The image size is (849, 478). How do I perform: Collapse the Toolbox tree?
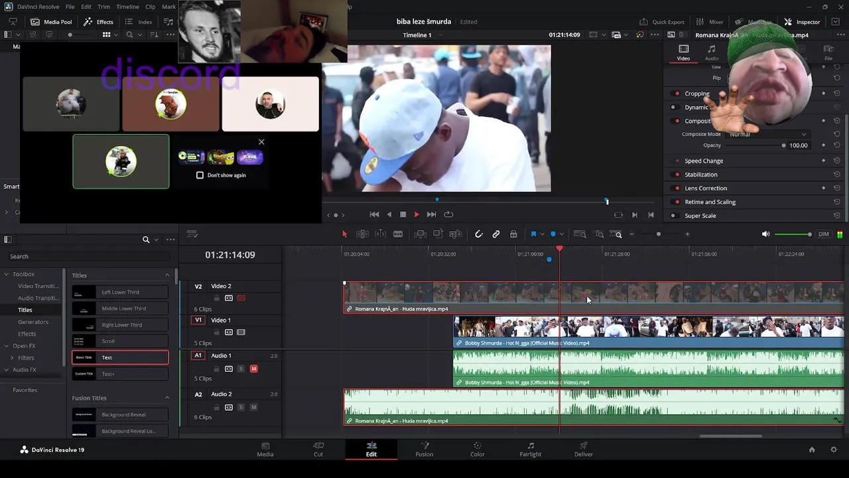(x=6, y=274)
